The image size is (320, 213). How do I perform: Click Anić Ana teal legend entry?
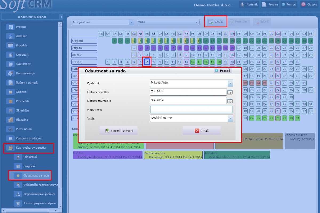pos(237,155)
